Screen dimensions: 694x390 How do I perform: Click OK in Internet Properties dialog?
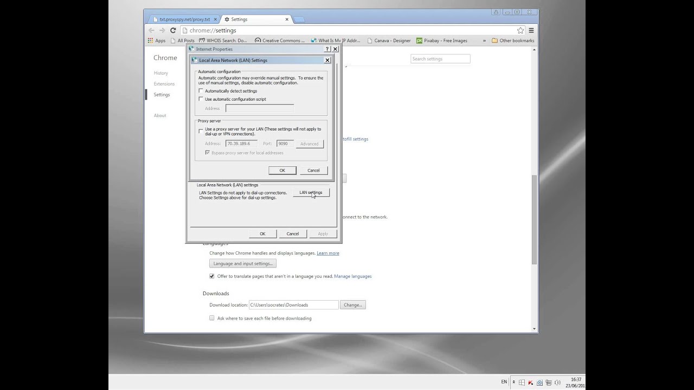pyautogui.click(x=262, y=233)
